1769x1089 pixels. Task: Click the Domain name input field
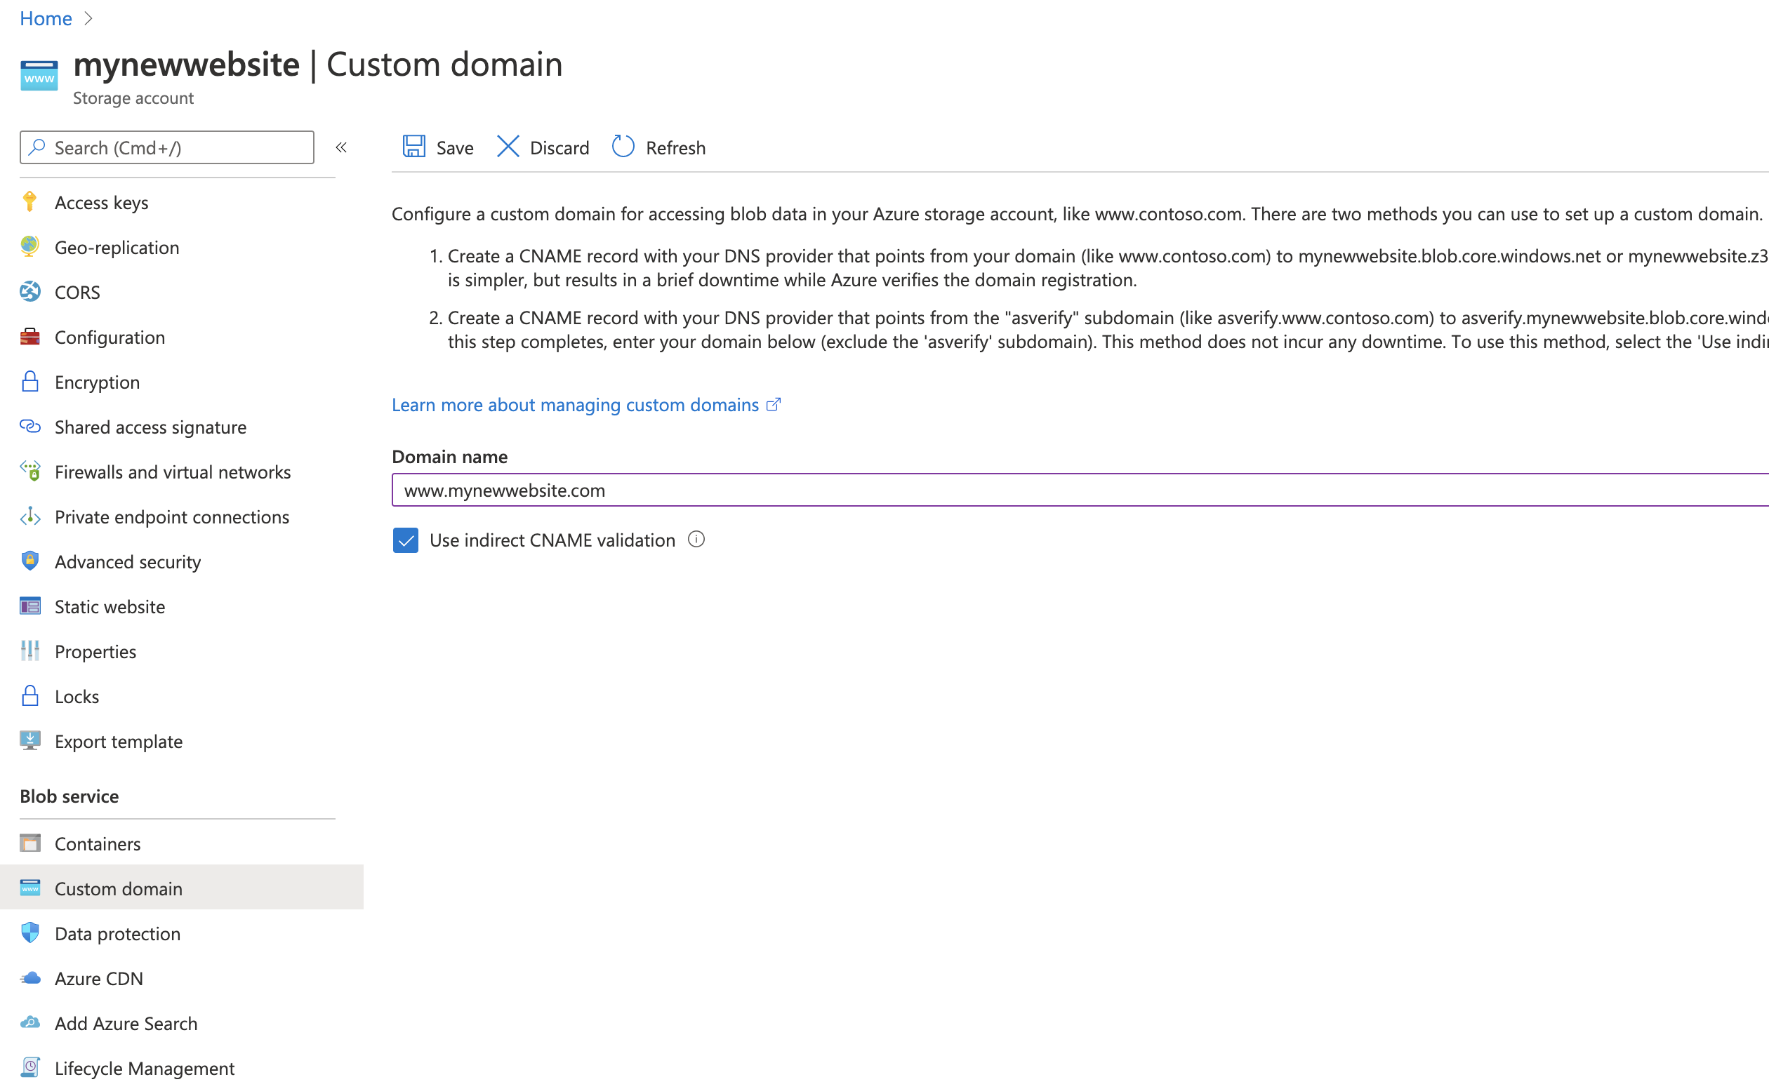[x=1079, y=490]
